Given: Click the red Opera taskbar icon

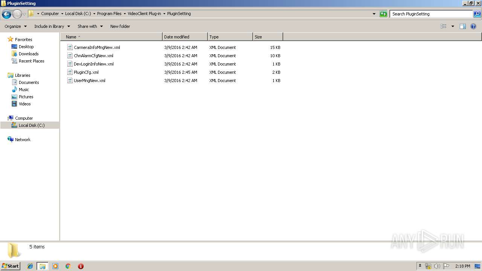Looking at the screenshot, I should pyautogui.click(x=81, y=266).
